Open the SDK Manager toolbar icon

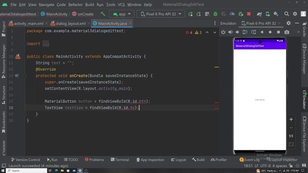pyautogui.click(x=276, y=14)
